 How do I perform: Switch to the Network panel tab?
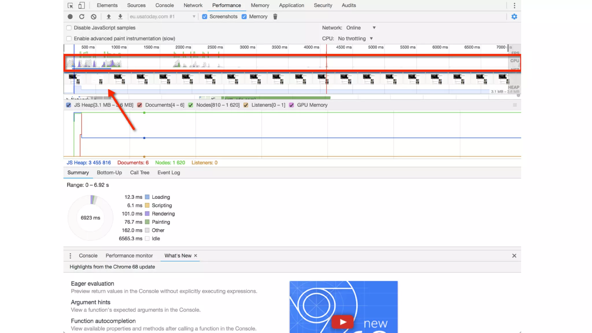[x=193, y=5]
